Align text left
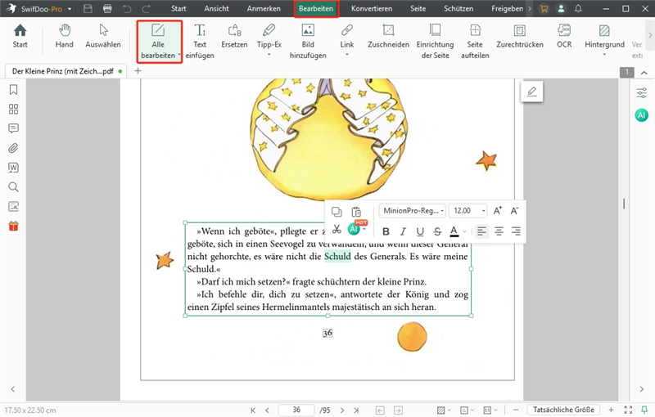The width and height of the screenshot is (655, 417). (x=481, y=231)
